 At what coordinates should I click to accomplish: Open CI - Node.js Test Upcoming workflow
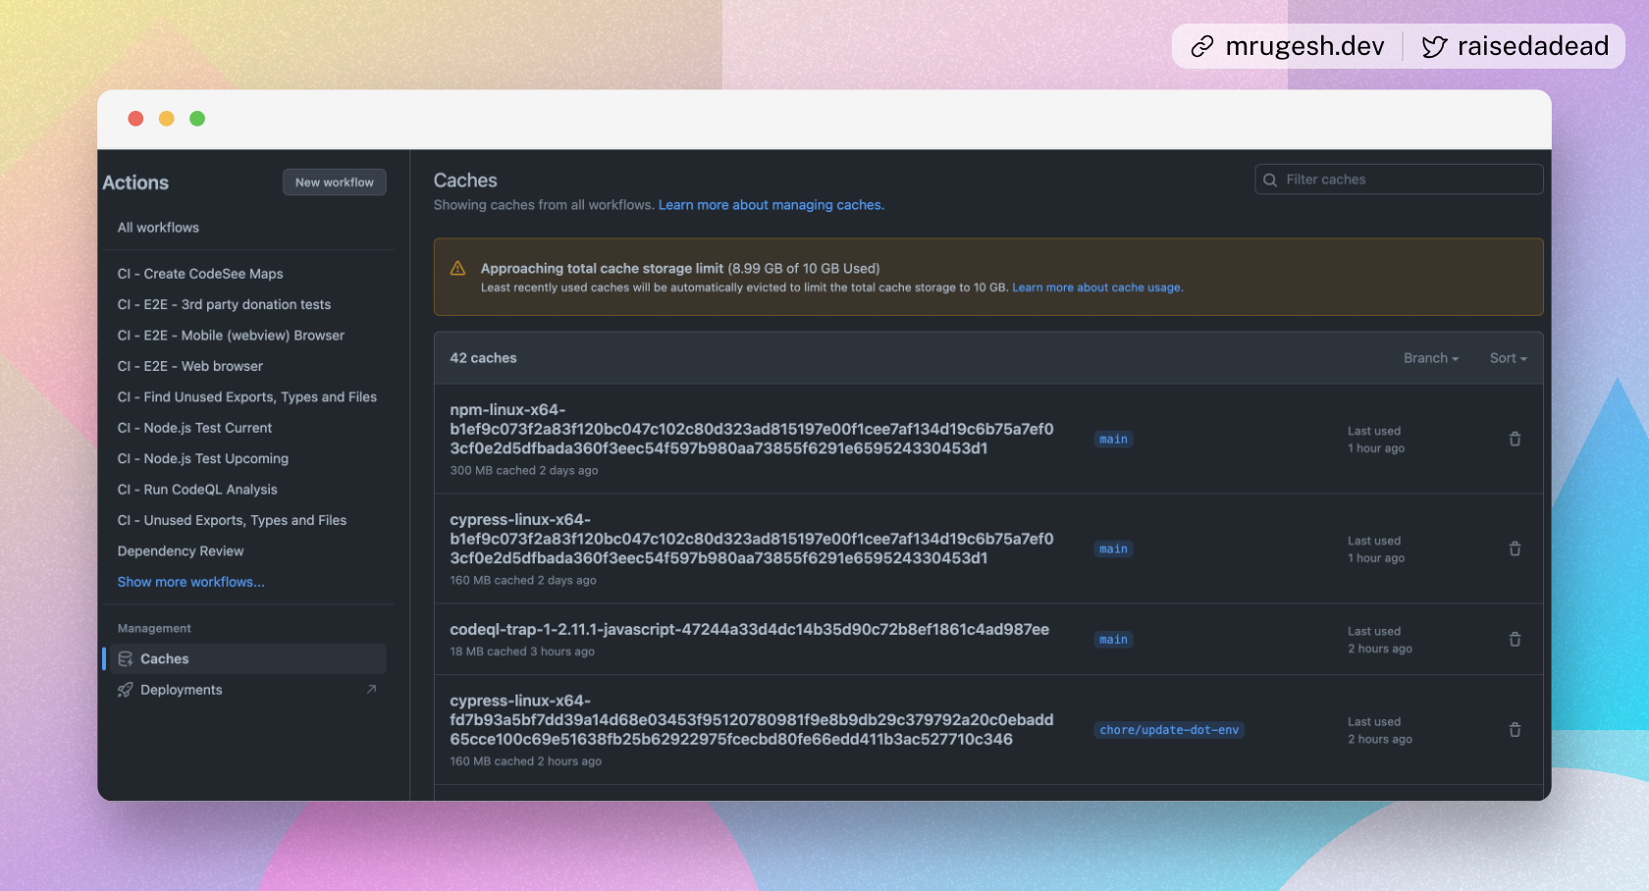pos(203,458)
